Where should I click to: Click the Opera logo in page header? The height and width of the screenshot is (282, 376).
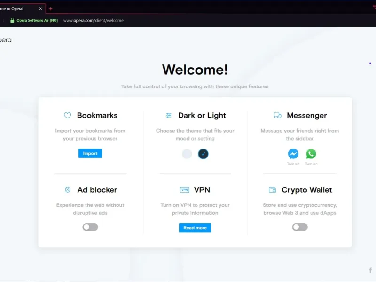click(x=5, y=40)
